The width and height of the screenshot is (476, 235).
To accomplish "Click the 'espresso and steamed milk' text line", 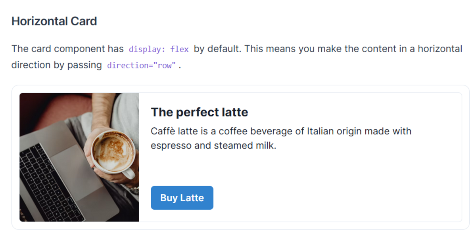I will 213,145.
